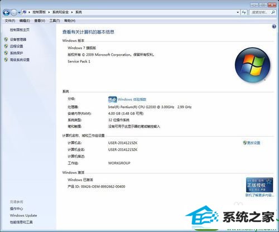Click the search magnifier icon
279x232 pixels.
pyautogui.click(x=273, y=12)
